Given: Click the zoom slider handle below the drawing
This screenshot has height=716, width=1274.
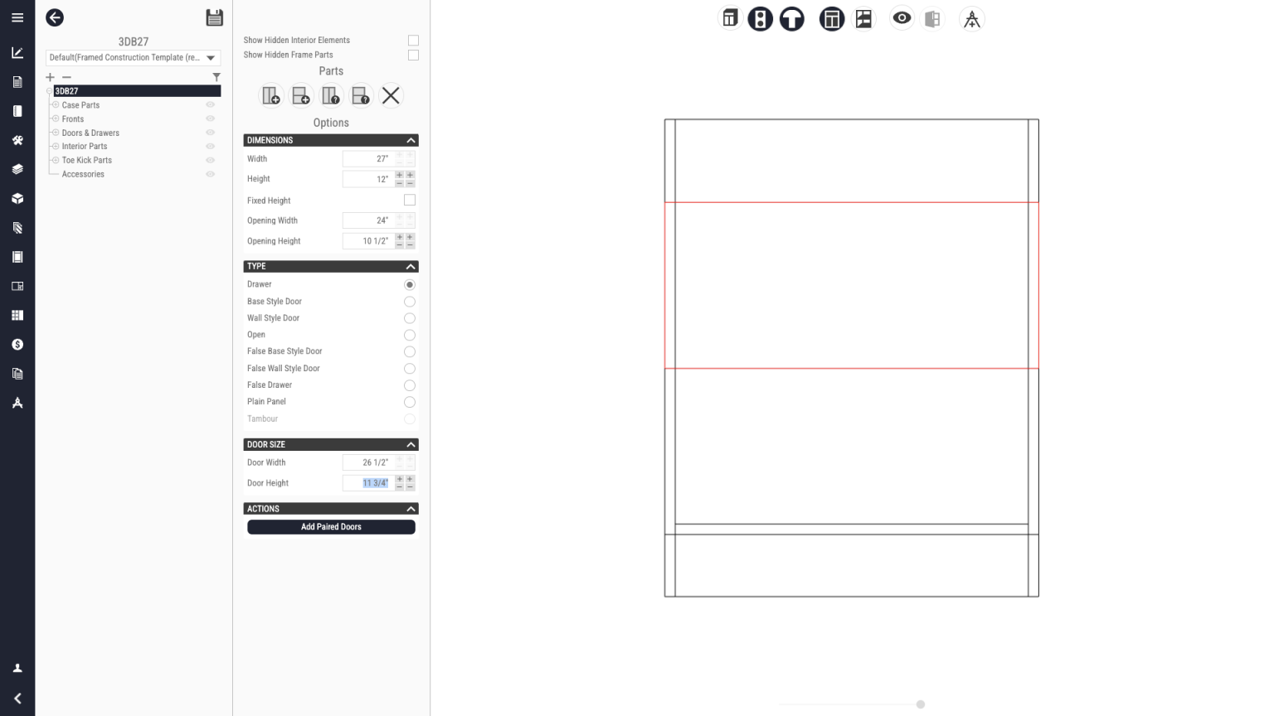Looking at the screenshot, I should (x=921, y=704).
